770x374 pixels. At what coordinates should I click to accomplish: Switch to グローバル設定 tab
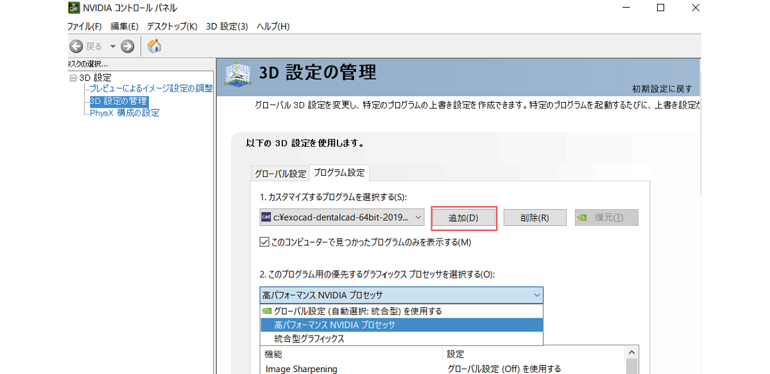(280, 174)
